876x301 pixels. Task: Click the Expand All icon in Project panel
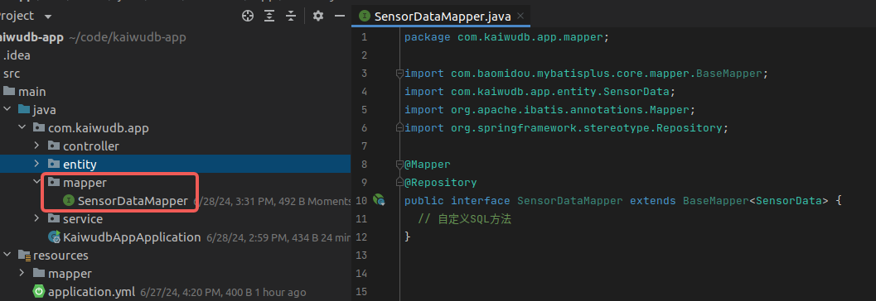point(269,17)
